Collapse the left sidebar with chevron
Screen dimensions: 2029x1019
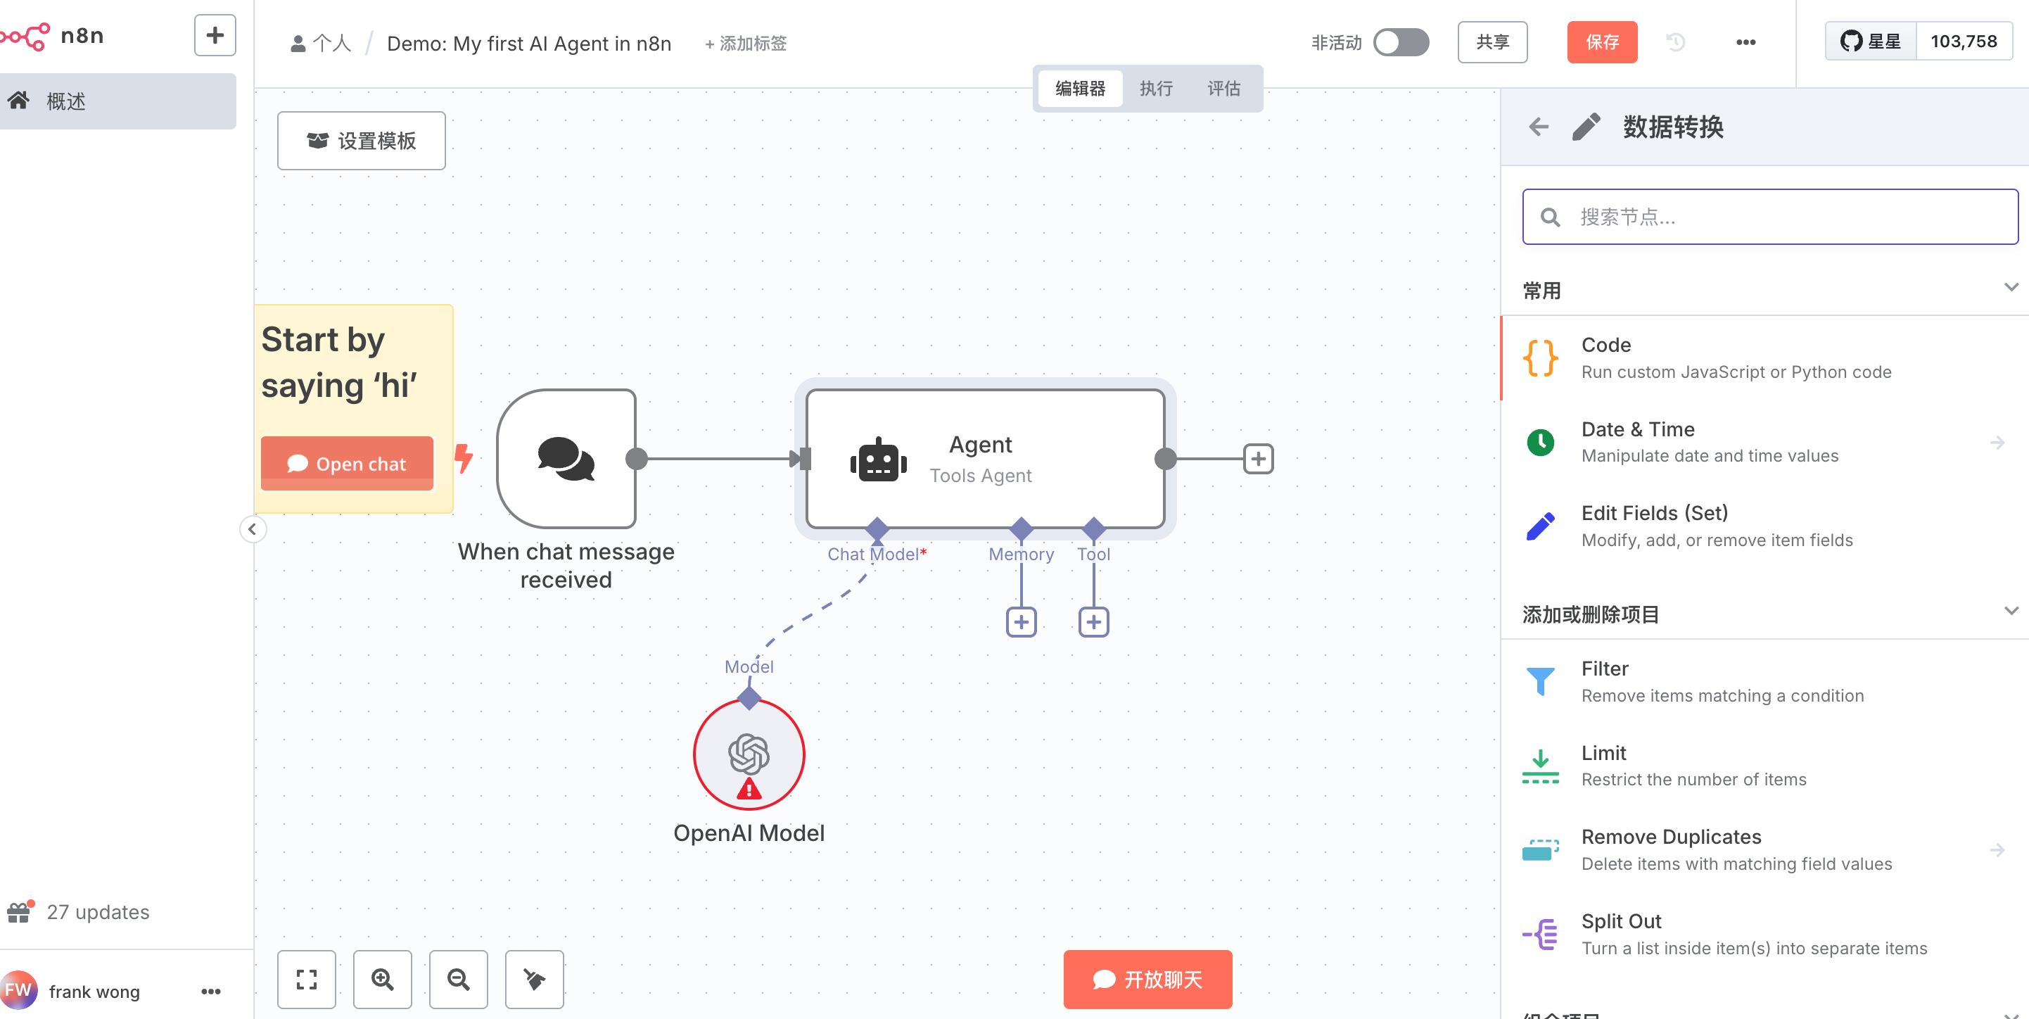point(253,530)
